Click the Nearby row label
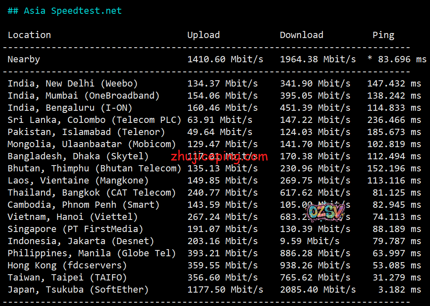Screen dimensions: 430x306 click(24, 59)
